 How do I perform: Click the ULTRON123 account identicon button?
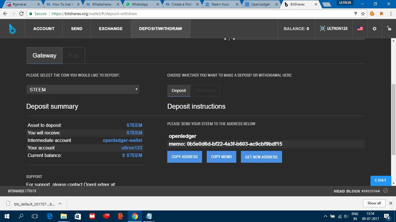334,29
